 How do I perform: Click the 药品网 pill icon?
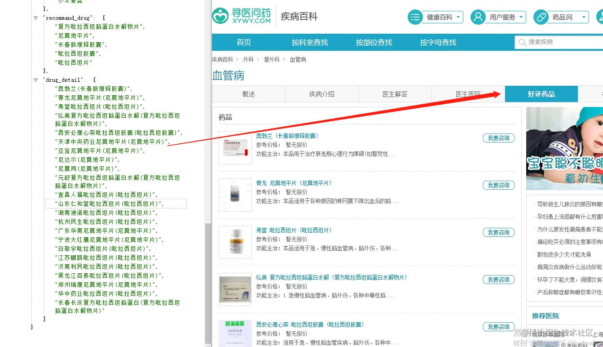pyautogui.click(x=541, y=17)
